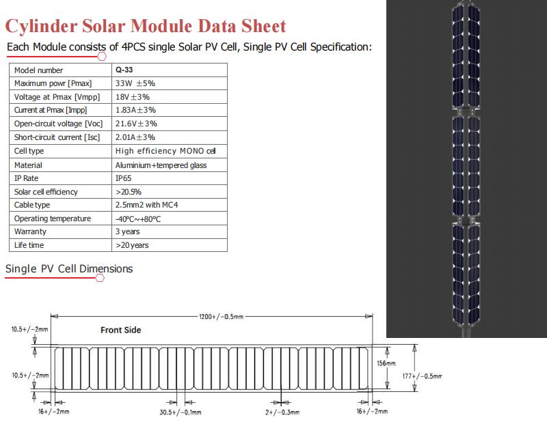The image size is (547, 424).
Task: Select the 'Cell type' row label
Action: pyautogui.click(x=29, y=151)
